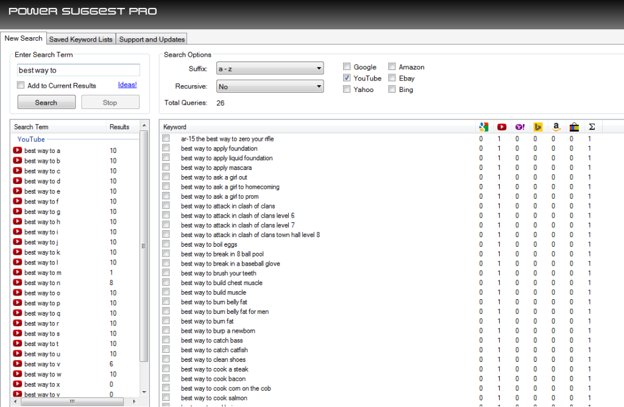Viewport: 624px width, 407px height.
Task: Sort by the Google column icon
Action: click(483, 127)
